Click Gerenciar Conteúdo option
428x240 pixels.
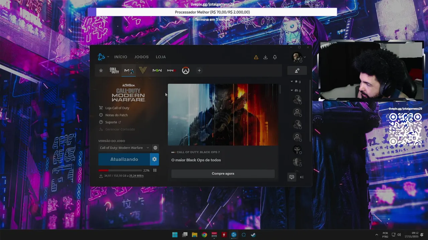click(117, 129)
